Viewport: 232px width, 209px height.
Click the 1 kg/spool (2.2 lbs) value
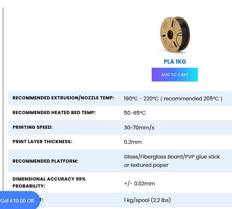tap(147, 200)
